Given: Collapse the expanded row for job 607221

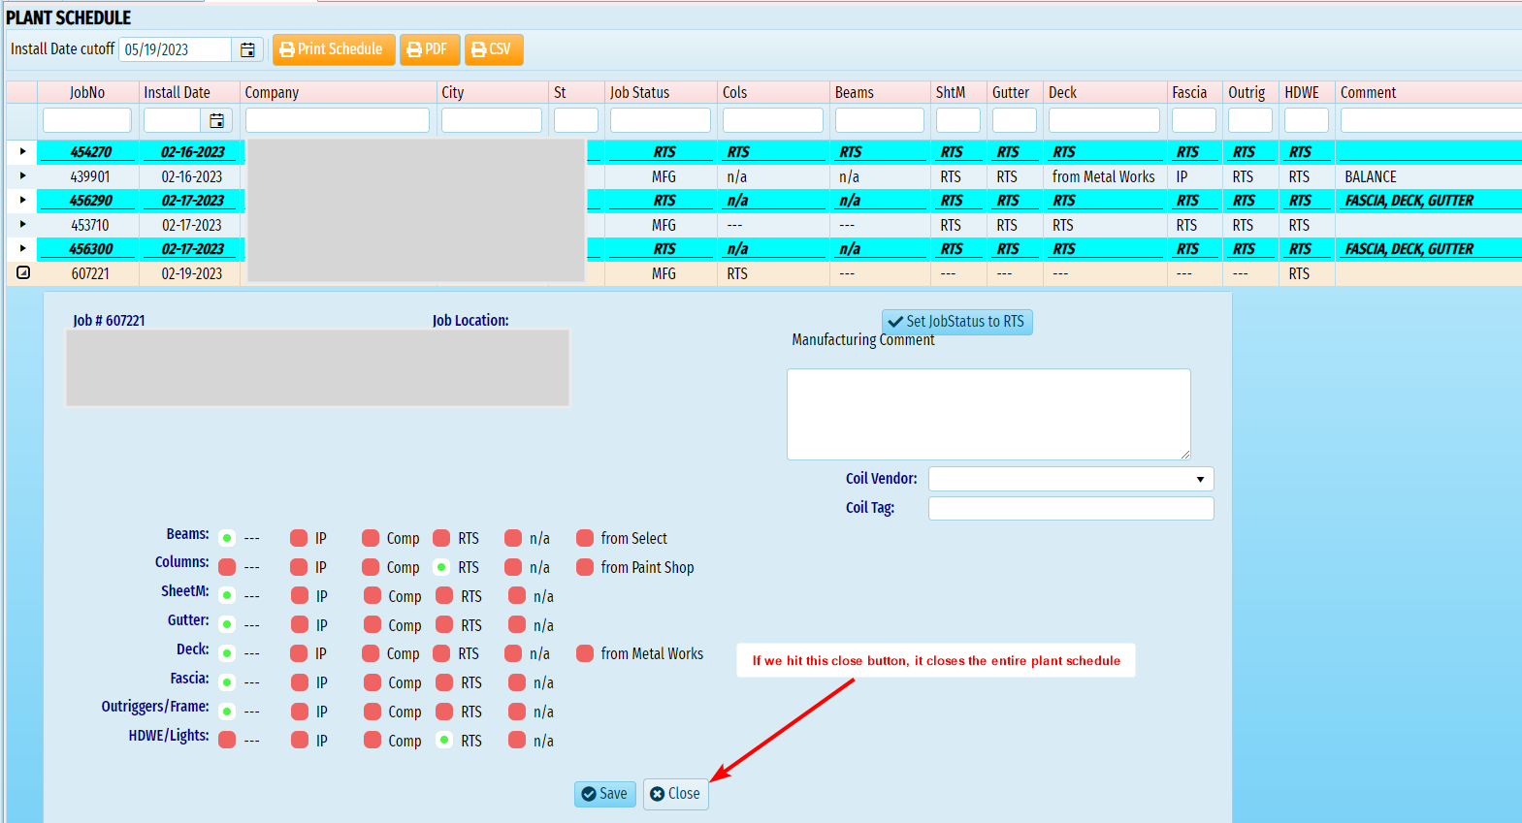Looking at the screenshot, I should 23,272.
